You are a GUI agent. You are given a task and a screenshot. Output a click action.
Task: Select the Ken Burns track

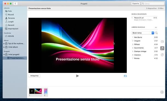point(145,37)
